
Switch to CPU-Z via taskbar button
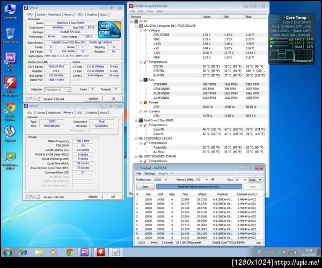pyautogui.click(x=85, y=252)
